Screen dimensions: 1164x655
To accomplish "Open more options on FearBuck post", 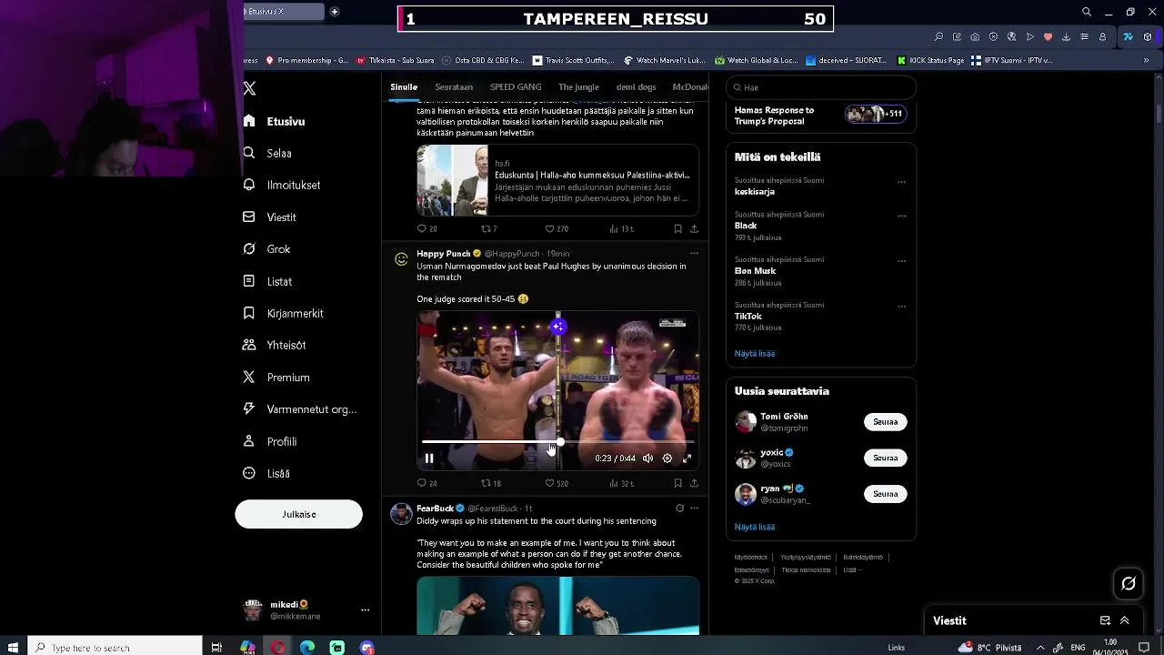I will [x=694, y=509].
